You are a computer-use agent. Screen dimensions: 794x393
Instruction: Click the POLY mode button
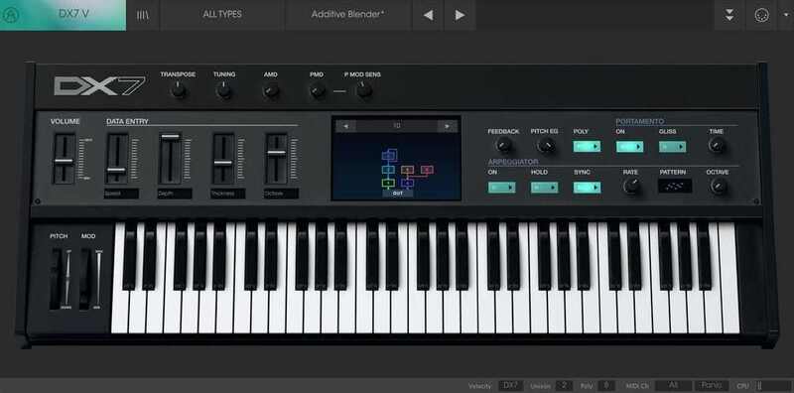[x=587, y=147]
